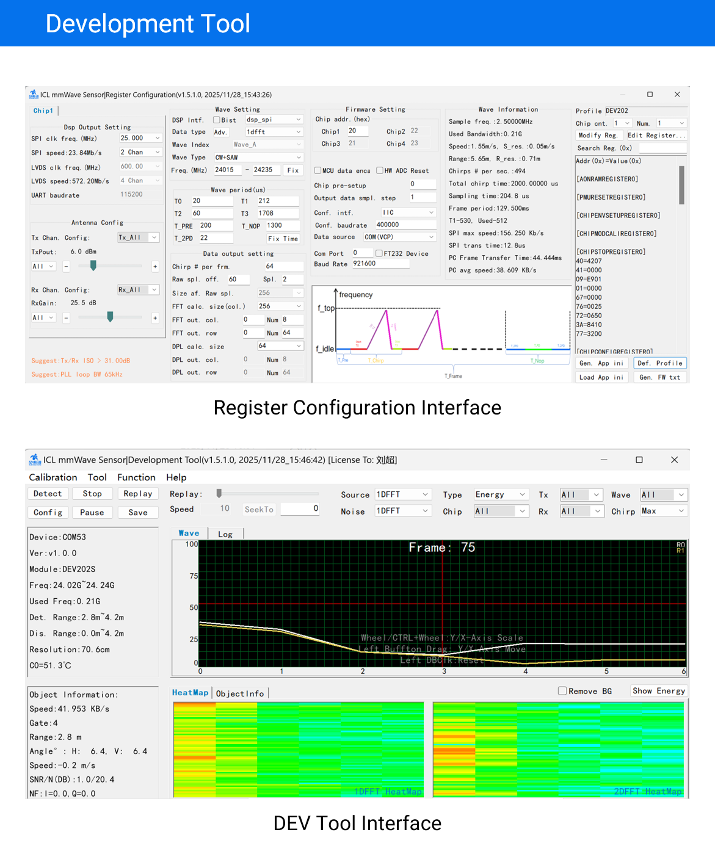Click the RxGain plus increment button
The image size is (715, 857).
(155, 317)
